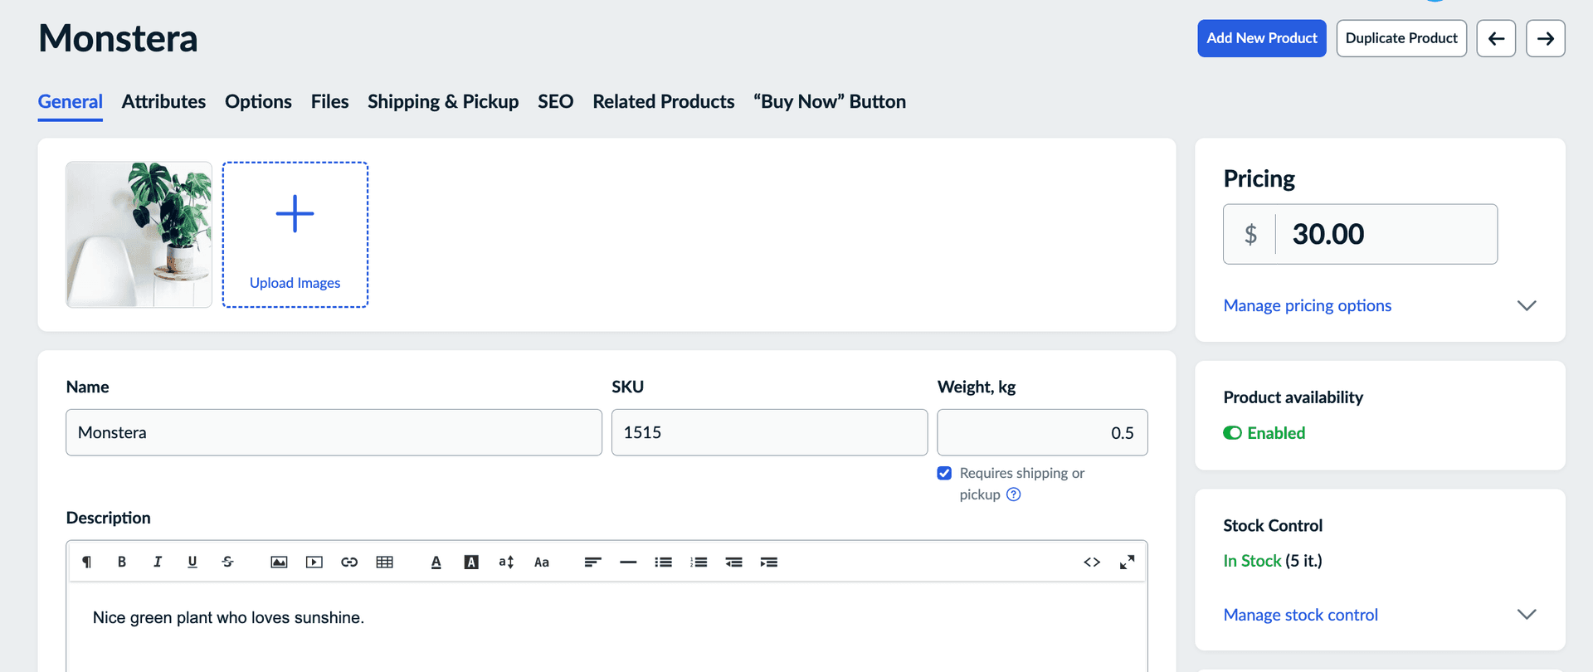Screen dimensions: 1593x672
Task: Open HTML source code view
Action: coord(1092,562)
